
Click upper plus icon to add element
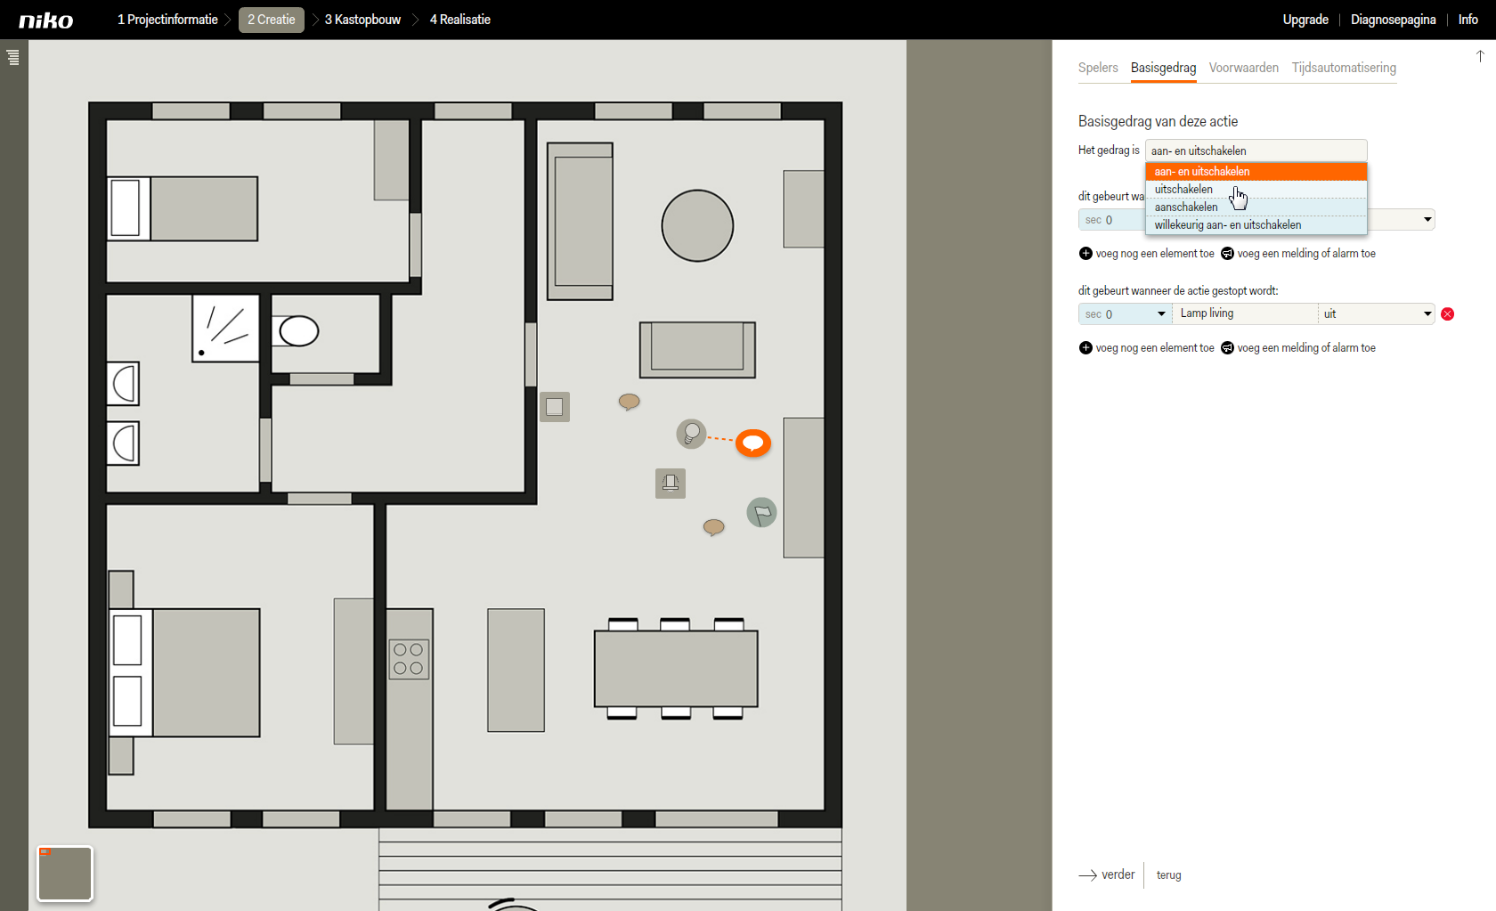[1085, 254]
